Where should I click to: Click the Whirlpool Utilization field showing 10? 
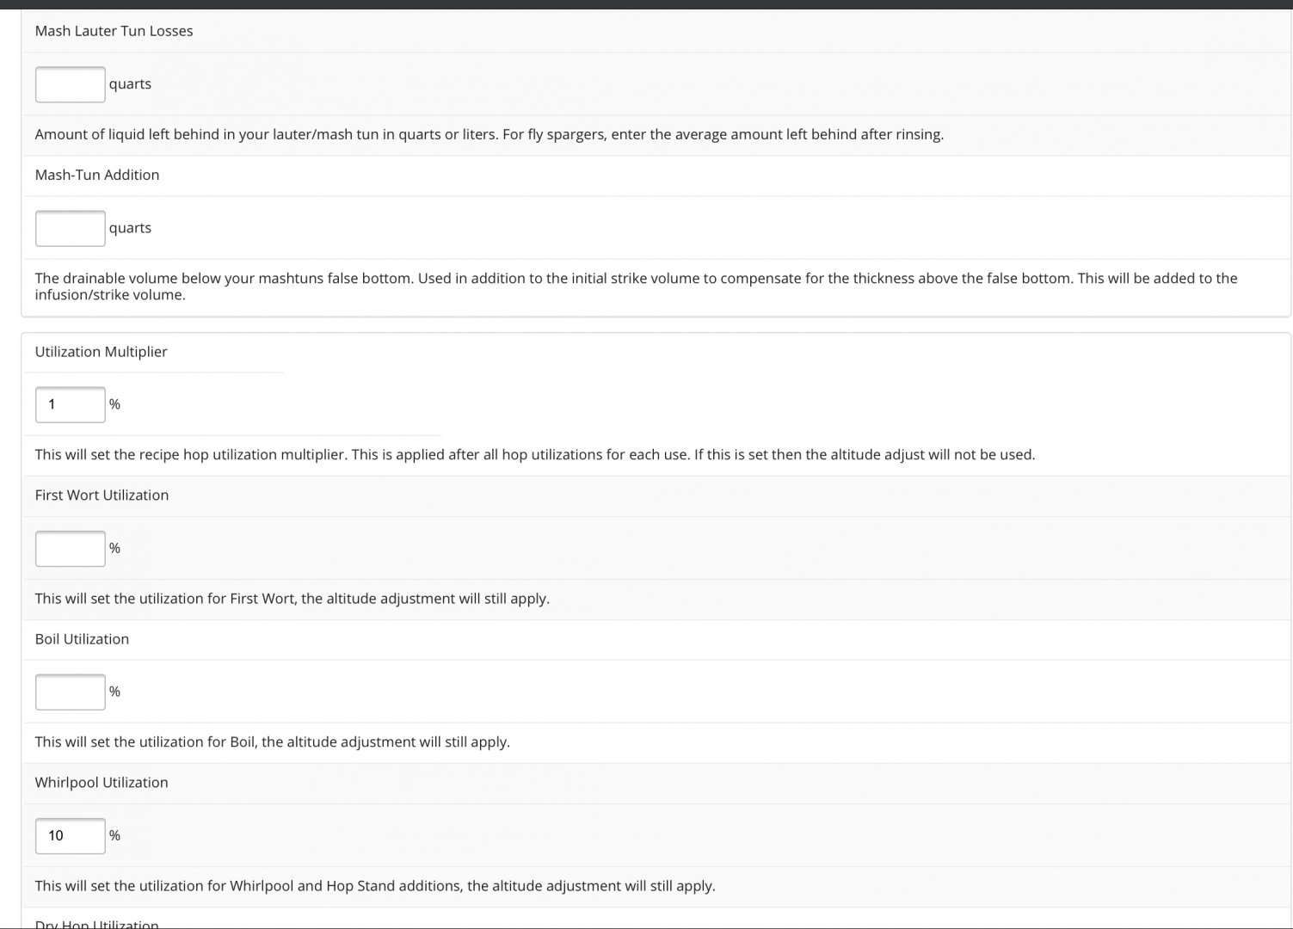point(71,835)
